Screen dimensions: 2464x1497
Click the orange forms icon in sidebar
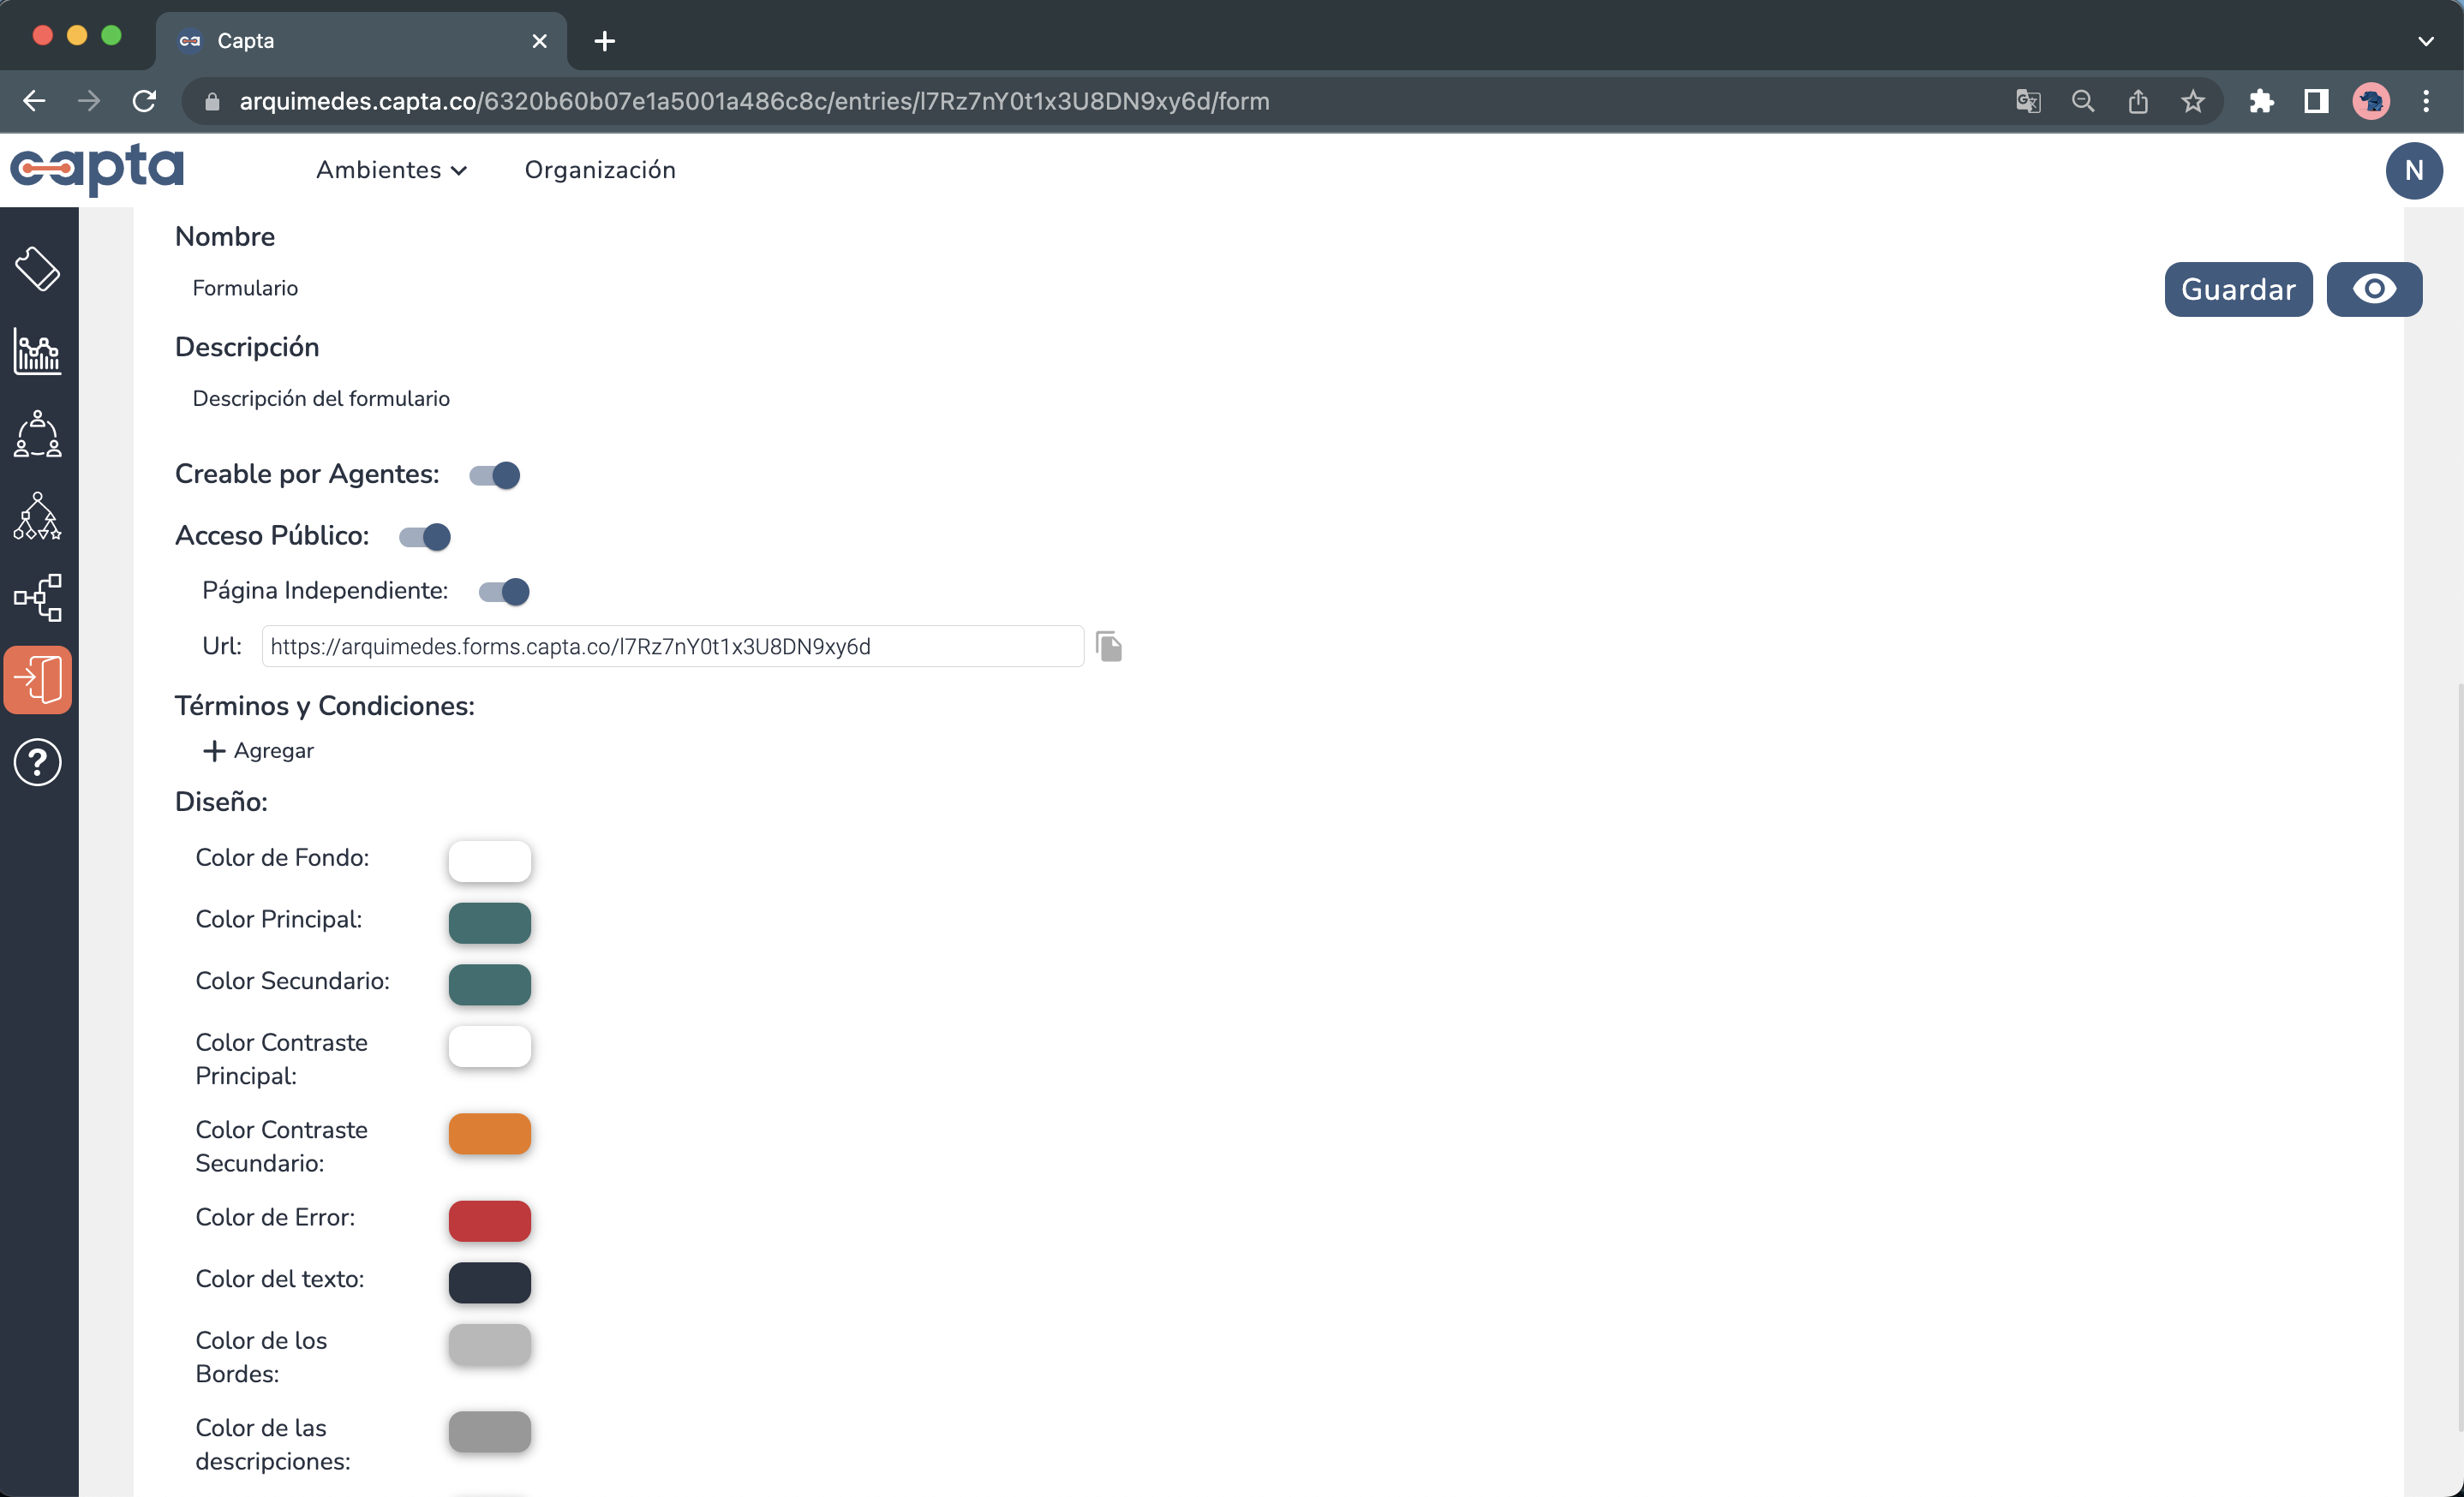[38, 678]
